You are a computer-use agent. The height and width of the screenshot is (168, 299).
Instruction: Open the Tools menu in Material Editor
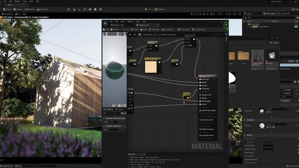(x=138, y=21)
